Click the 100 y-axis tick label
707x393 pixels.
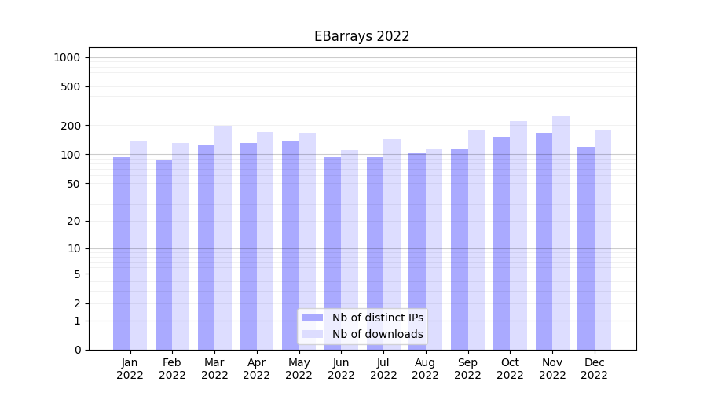(x=71, y=155)
